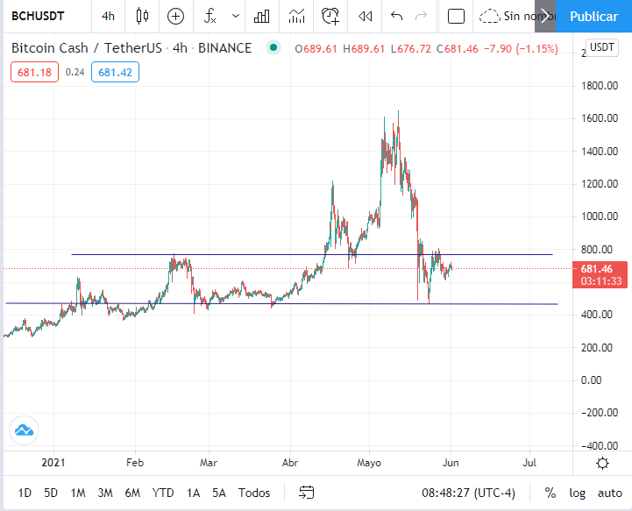Viewport: 632px width, 511px height.
Task: Click the 681.42 buy price button
Action: click(x=116, y=72)
